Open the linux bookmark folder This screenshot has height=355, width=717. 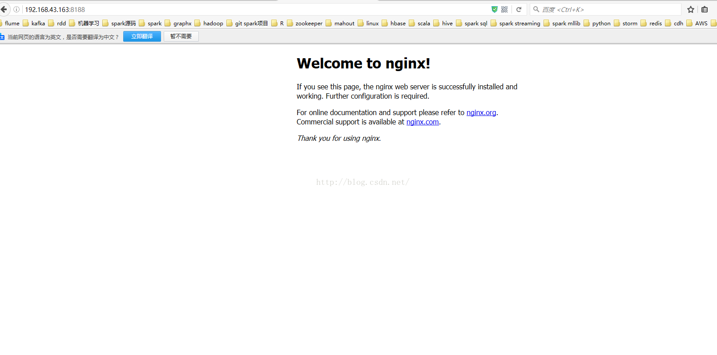point(368,23)
